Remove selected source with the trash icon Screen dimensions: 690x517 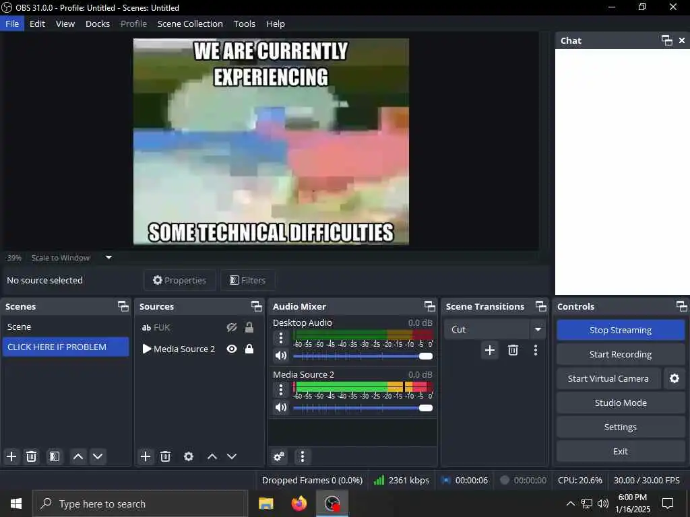click(166, 456)
